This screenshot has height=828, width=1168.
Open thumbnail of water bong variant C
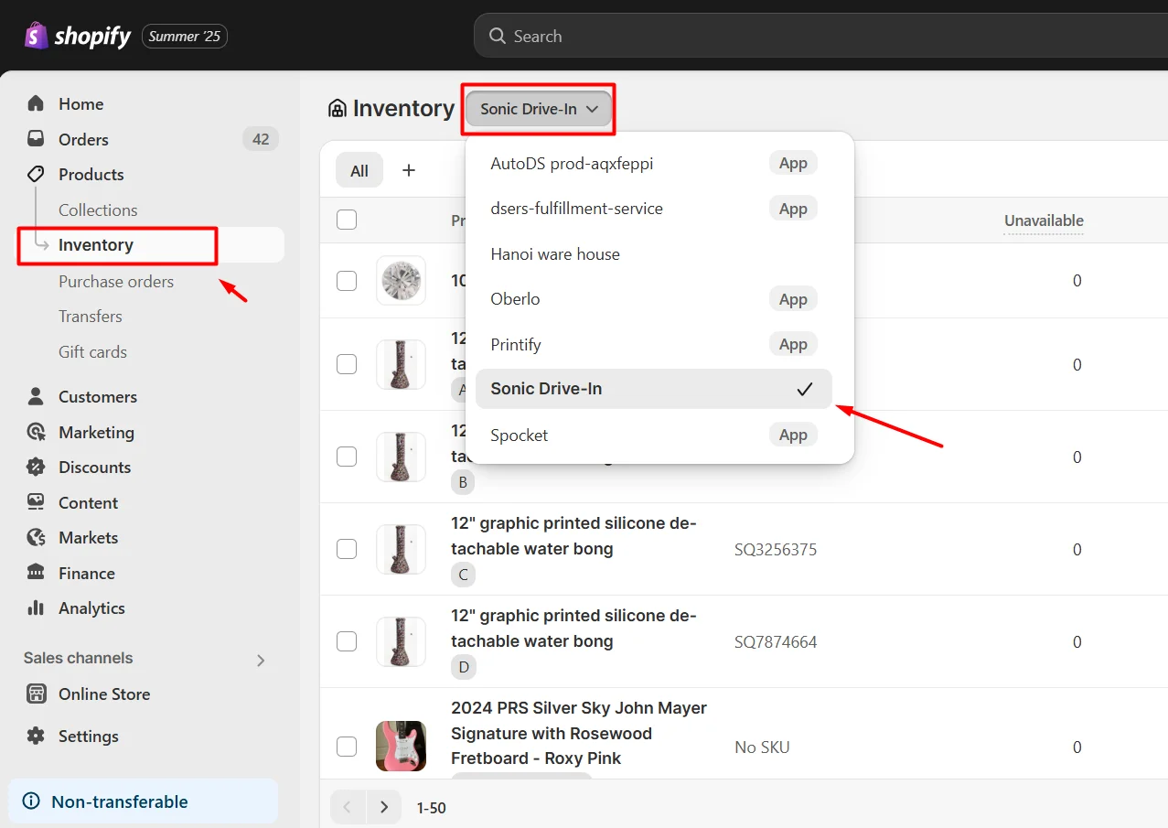coord(401,549)
